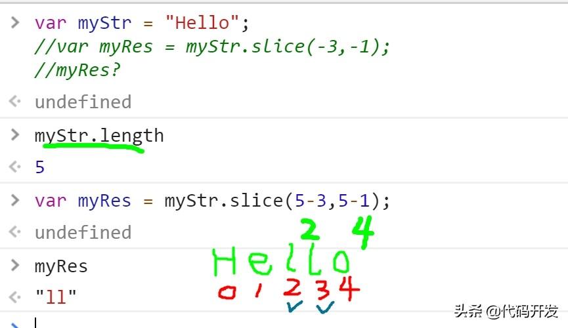Click the 'var myStr = "Hello";' input line
Image resolution: width=568 pixels, height=328 pixels.
point(142,23)
